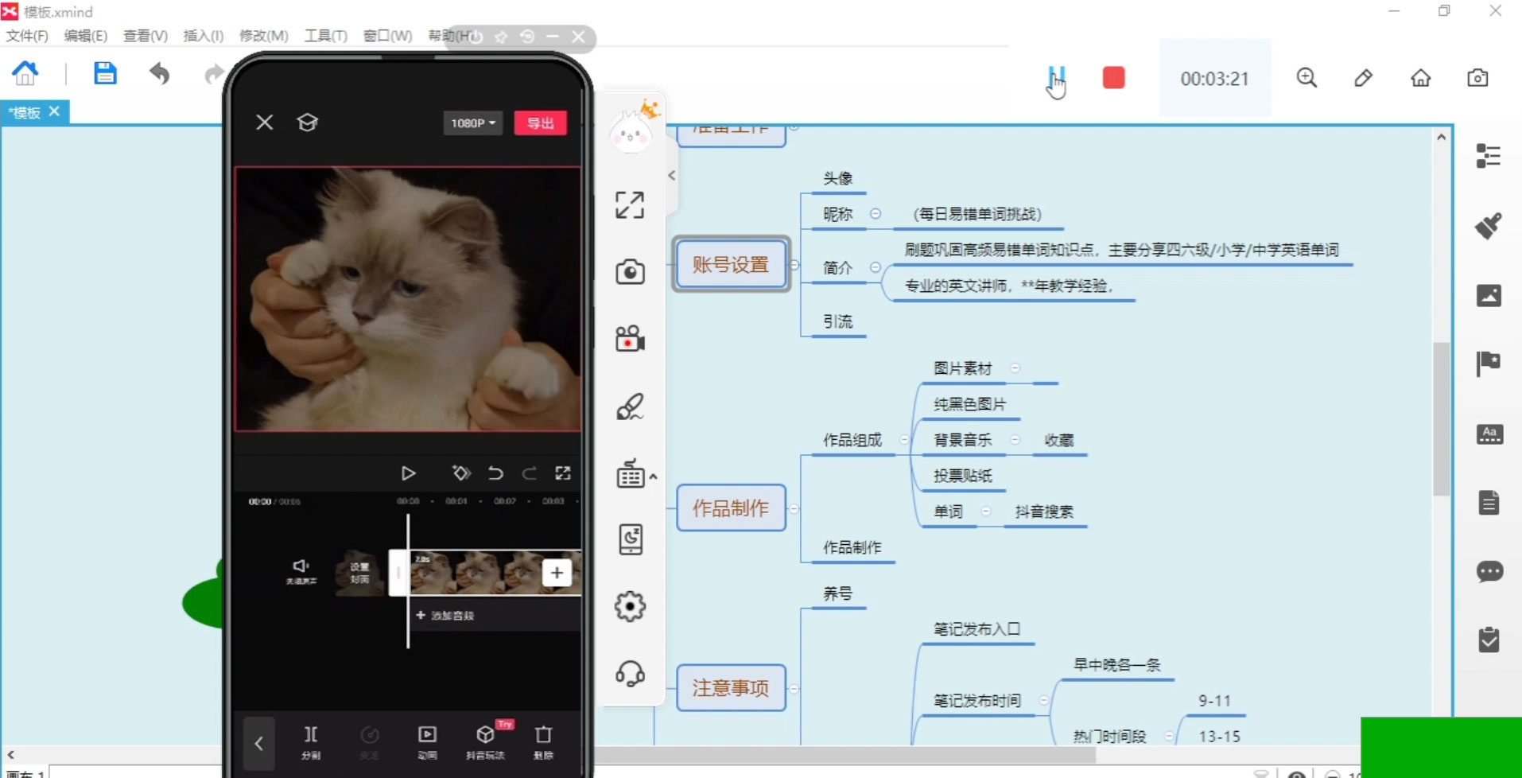The width and height of the screenshot is (1522, 778).
Task: Add a keyframe with diamond icon
Action: [460, 473]
